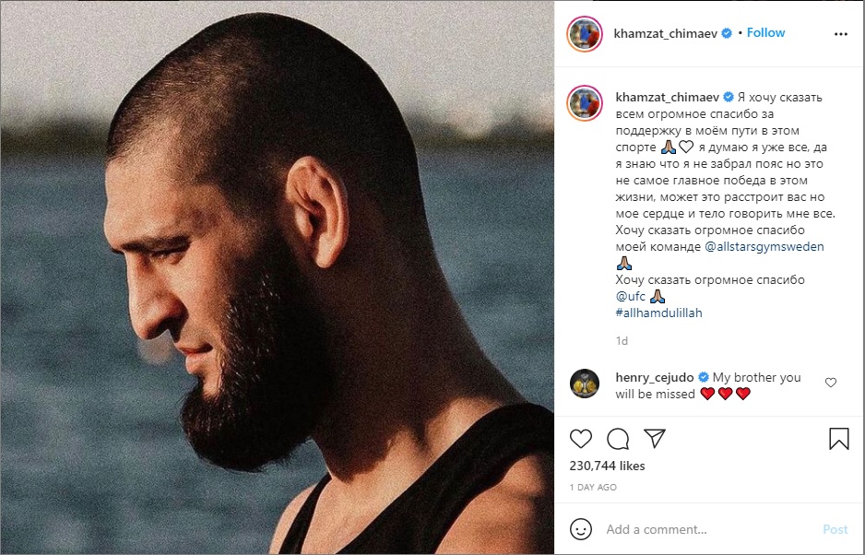Open khamzat_chimaev username in post header

pos(666,33)
